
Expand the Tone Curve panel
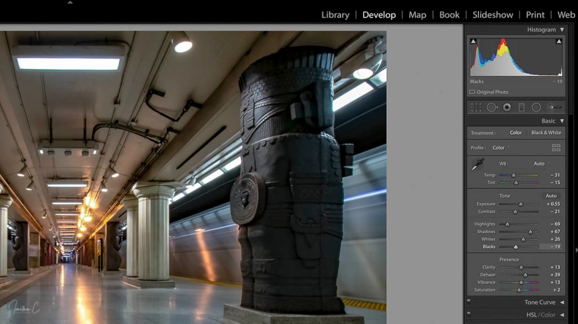click(x=561, y=302)
